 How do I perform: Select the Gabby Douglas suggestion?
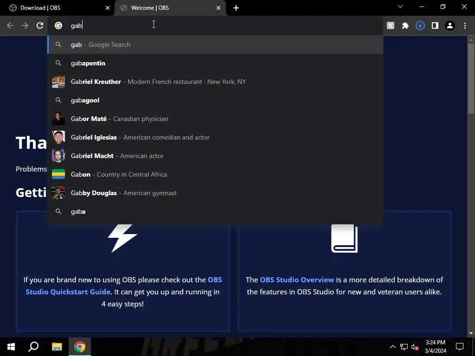click(215, 193)
